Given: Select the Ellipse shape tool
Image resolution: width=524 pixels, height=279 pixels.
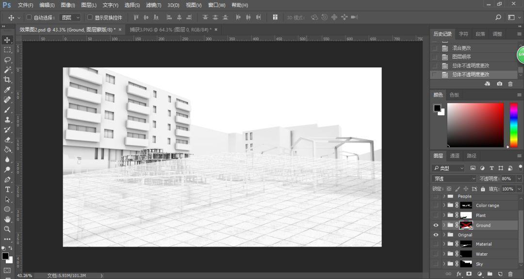Looking at the screenshot, I should pos(7,209).
